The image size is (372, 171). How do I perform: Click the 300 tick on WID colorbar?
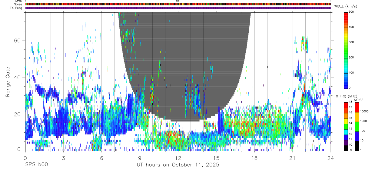[351, 42]
